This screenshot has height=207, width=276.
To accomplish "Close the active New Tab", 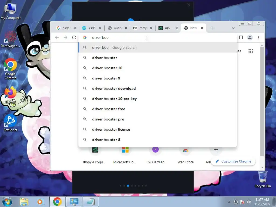I will (202, 28).
